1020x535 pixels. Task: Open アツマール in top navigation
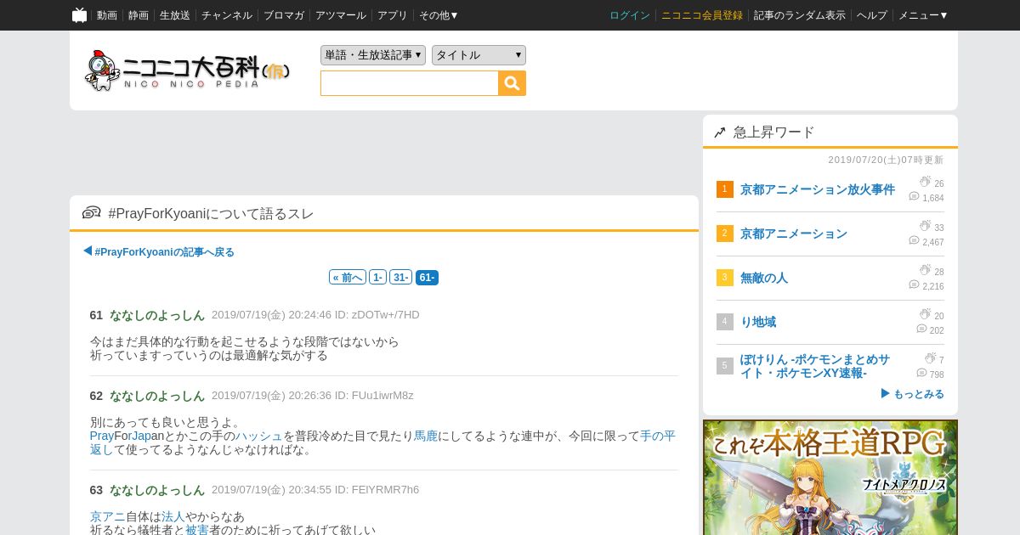[341, 15]
